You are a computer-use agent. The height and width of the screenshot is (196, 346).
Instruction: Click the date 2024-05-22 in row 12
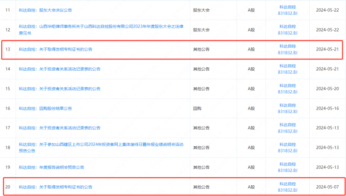pyautogui.click(x=327, y=30)
